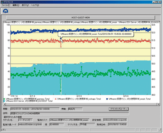Click the 8/3 0 x-axis label

[x=126, y=96]
